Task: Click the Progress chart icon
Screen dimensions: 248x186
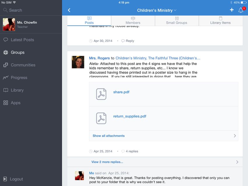Action: 6,78
